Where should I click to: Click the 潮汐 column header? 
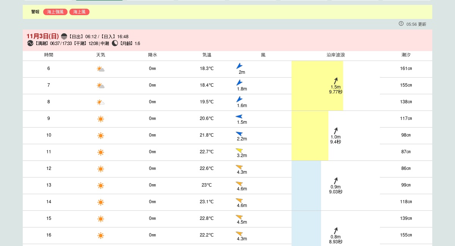click(406, 55)
